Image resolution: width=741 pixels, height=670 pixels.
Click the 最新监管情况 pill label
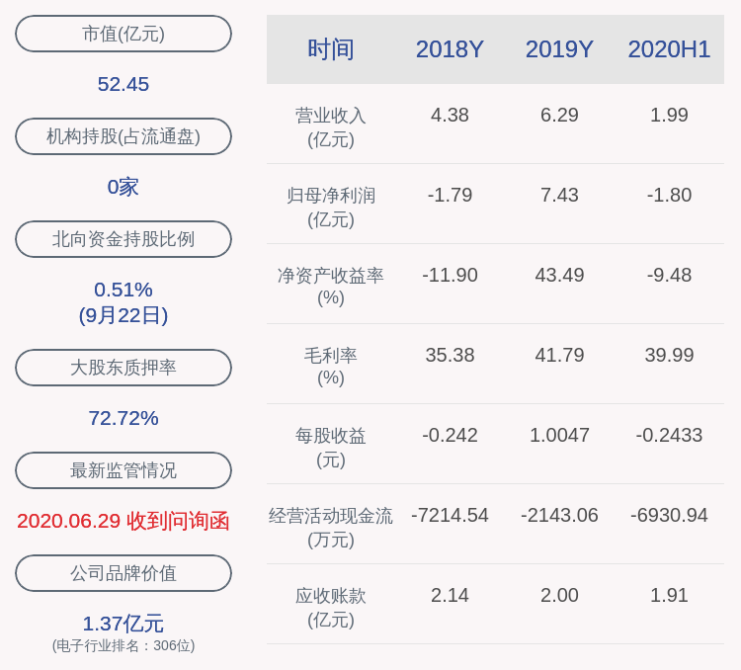pyautogui.click(x=123, y=470)
